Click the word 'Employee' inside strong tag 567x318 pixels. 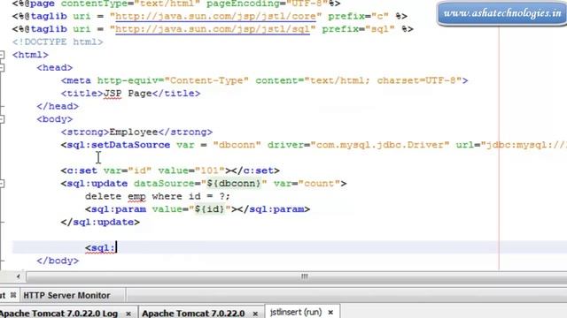pos(134,132)
